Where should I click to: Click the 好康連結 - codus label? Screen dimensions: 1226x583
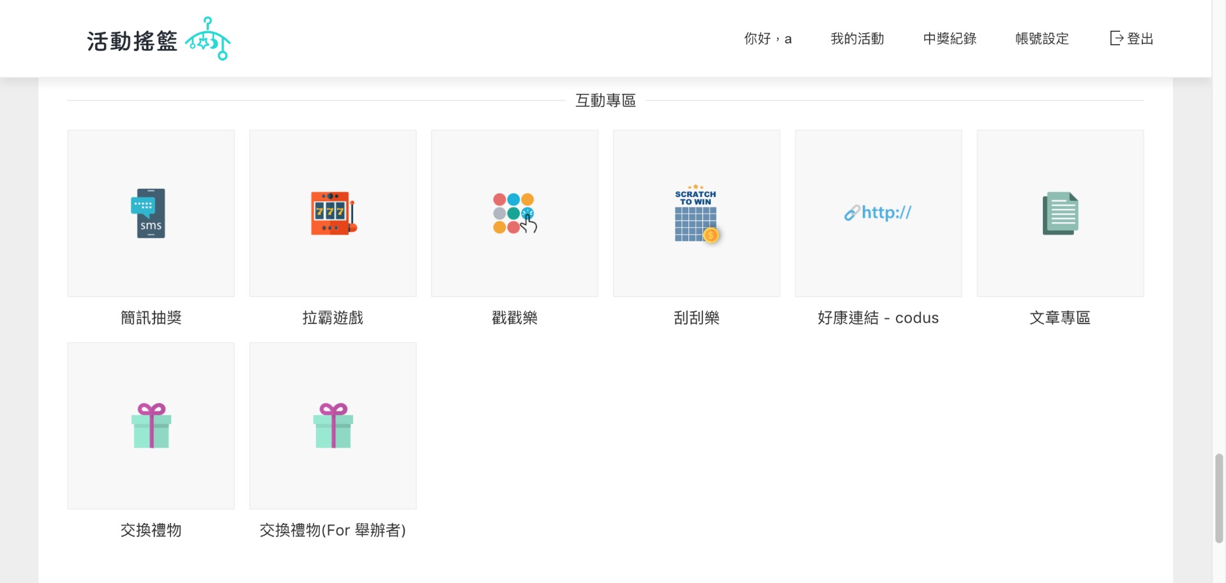pyautogui.click(x=879, y=318)
